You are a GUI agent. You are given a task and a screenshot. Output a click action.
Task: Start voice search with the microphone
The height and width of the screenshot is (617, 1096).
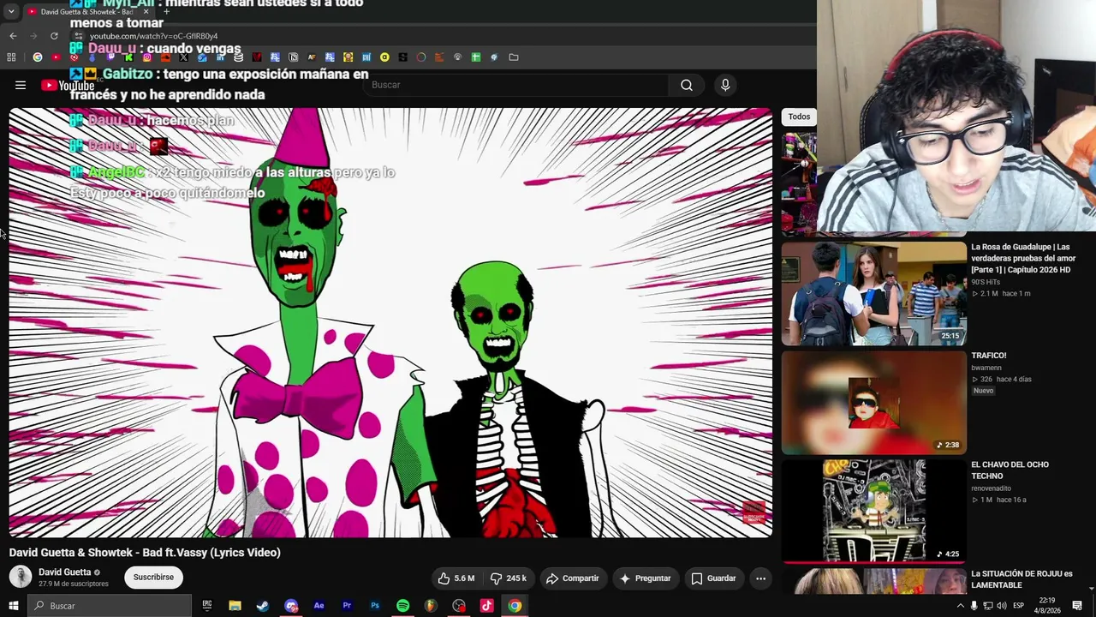(x=725, y=85)
